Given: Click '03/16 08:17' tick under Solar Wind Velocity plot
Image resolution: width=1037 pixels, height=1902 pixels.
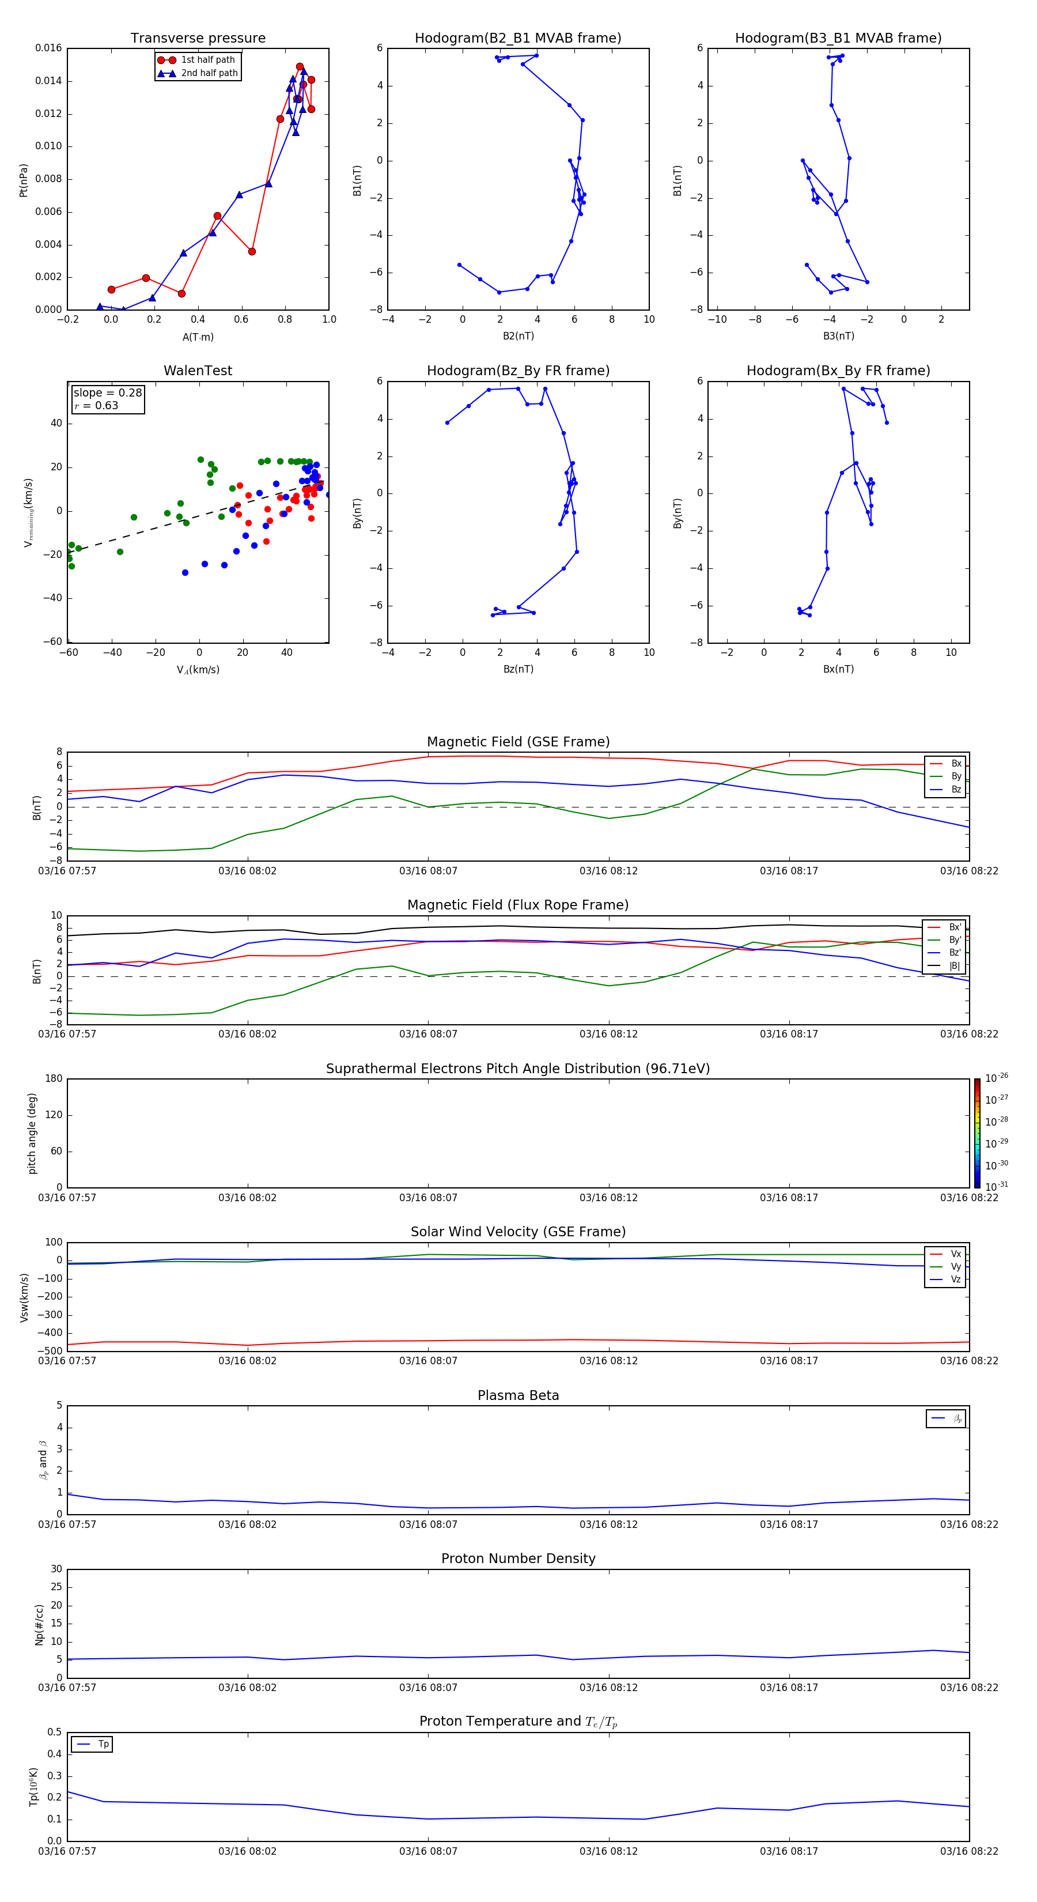Looking at the screenshot, I should [x=789, y=1361].
